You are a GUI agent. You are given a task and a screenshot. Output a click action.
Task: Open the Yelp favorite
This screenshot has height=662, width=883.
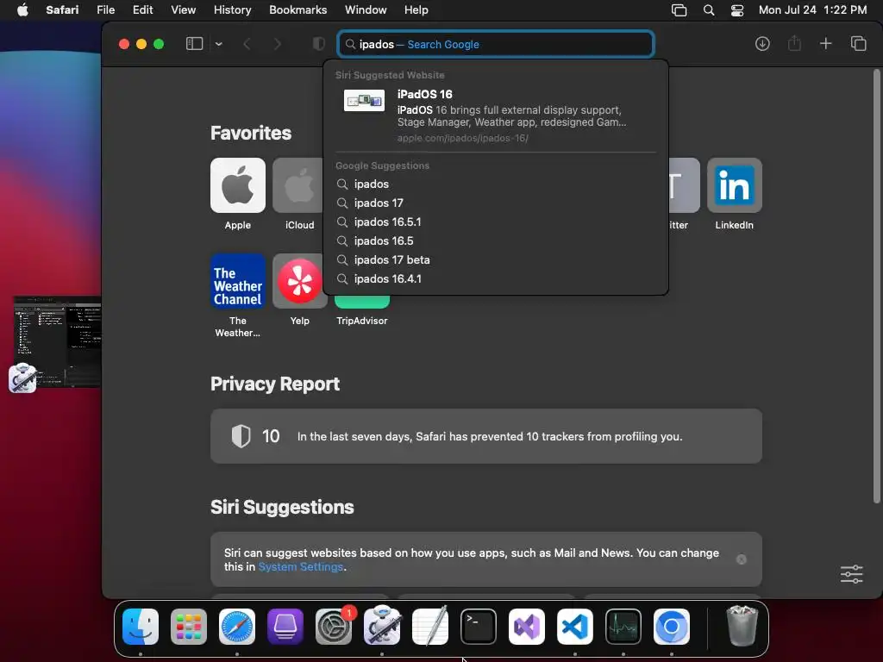pyautogui.click(x=299, y=281)
